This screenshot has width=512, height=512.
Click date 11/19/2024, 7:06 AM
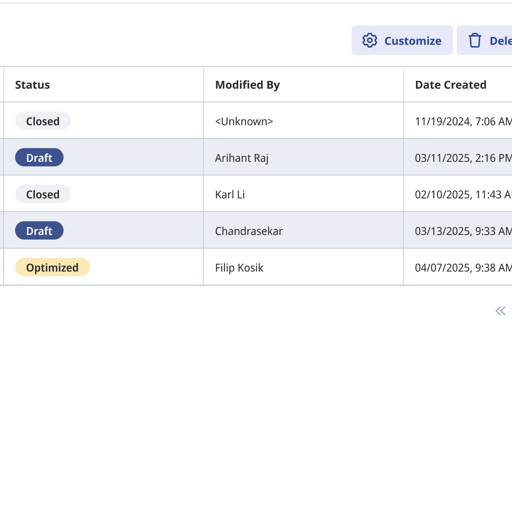(x=464, y=122)
